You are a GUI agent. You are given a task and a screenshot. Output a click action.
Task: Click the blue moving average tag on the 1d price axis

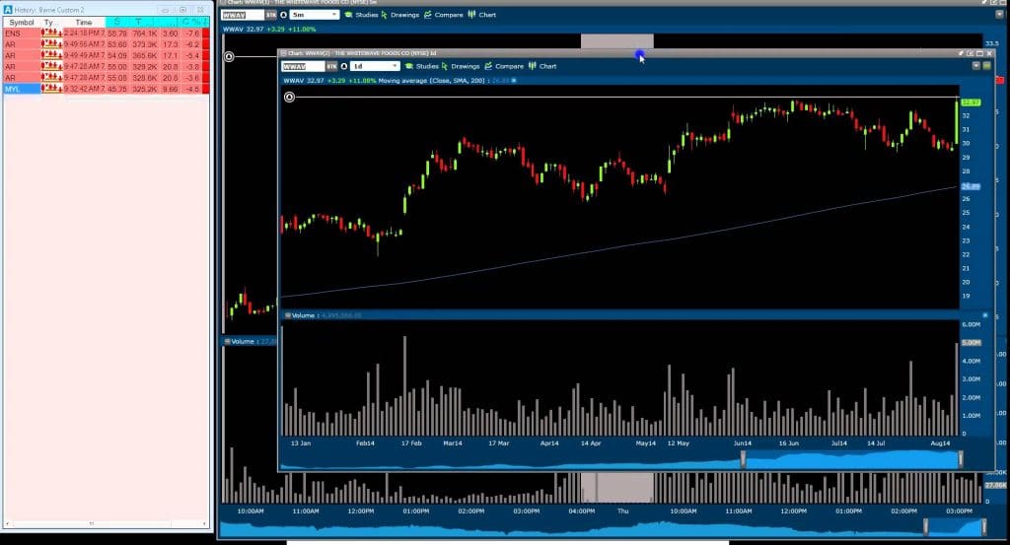pyautogui.click(x=971, y=186)
